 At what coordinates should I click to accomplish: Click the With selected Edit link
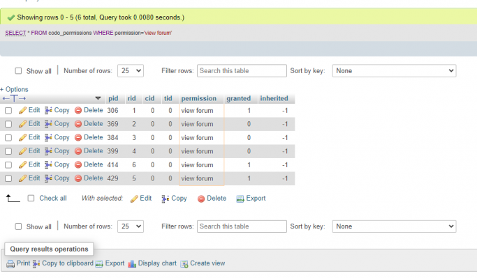point(146,198)
